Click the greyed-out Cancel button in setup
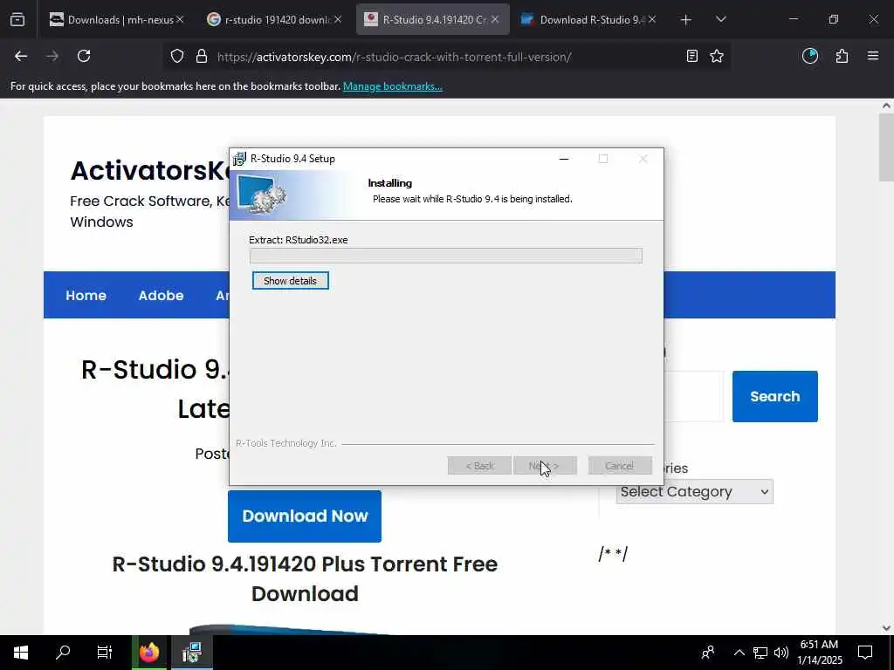The image size is (894, 670). click(620, 466)
